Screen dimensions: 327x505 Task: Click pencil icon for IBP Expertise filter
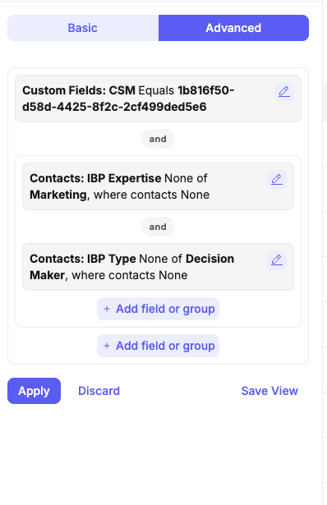point(276,180)
